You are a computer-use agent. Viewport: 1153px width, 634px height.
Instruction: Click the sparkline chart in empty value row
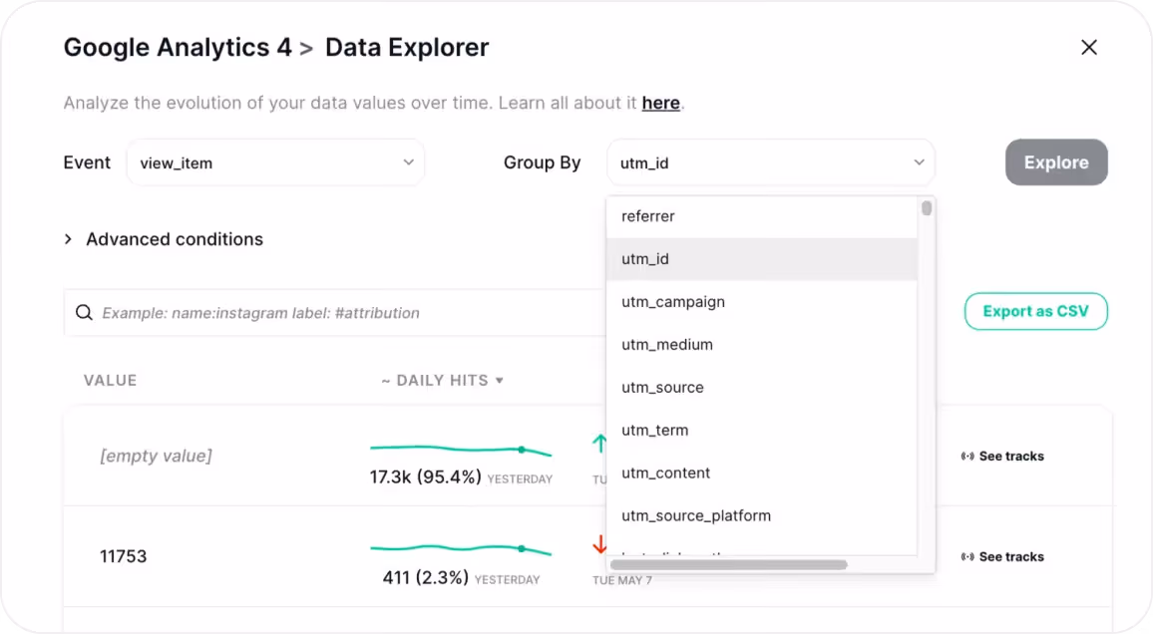(461, 449)
